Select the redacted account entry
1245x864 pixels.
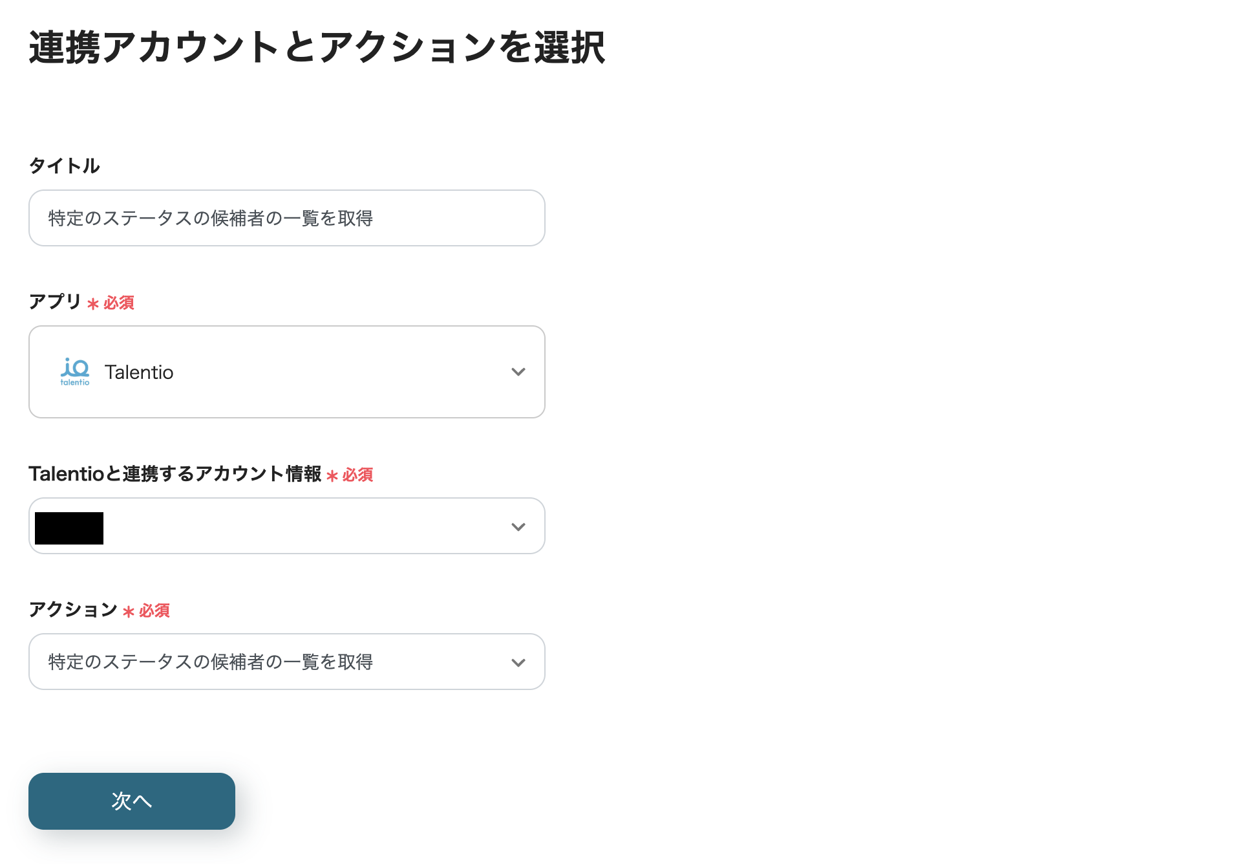pos(69,528)
